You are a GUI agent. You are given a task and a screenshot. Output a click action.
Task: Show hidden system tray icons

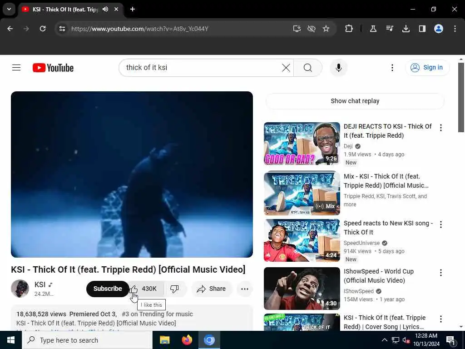[384, 340]
